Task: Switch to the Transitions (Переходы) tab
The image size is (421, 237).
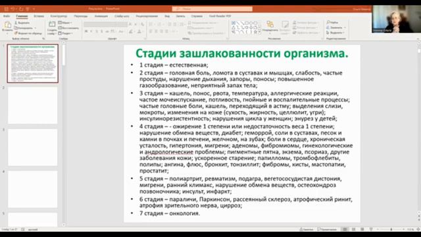Action: [x=81, y=16]
